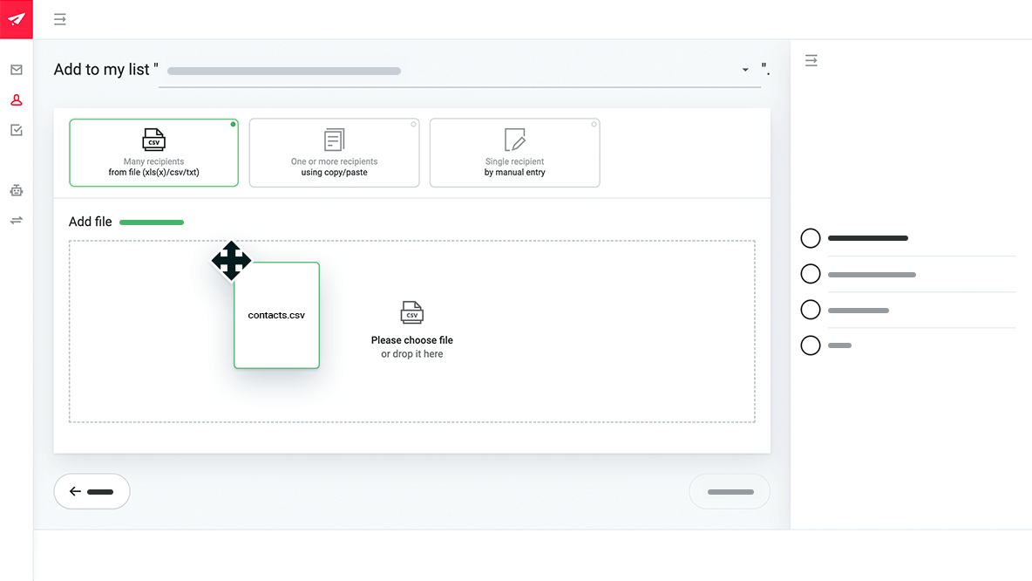The height and width of the screenshot is (581, 1032).
Task: Select the second radio option in right panel
Action: coord(811,274)
